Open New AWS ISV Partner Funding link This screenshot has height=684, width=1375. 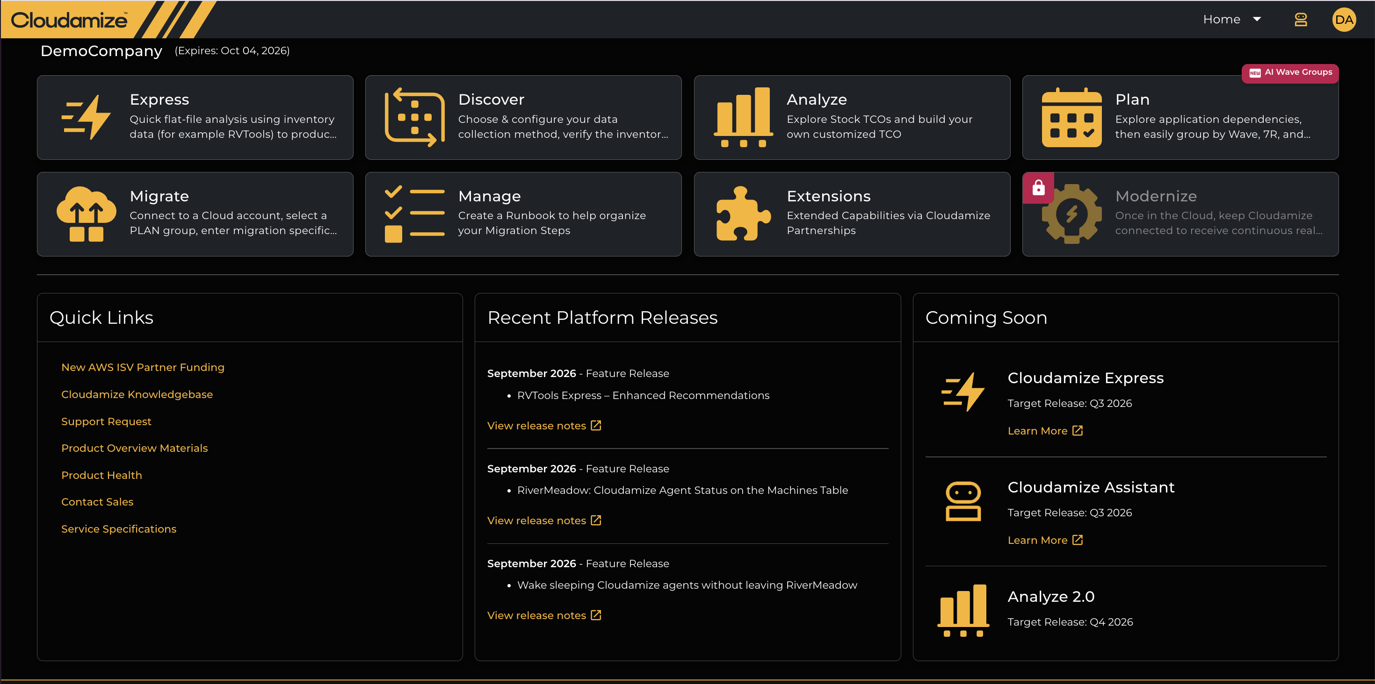143,367
